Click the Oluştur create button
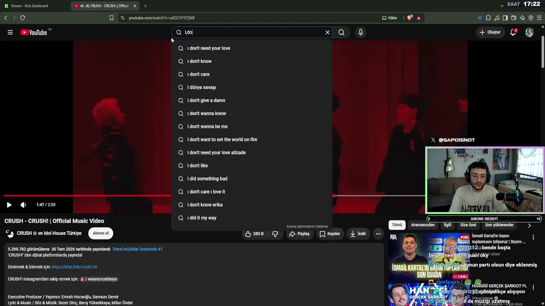 pyautogui.click(x=490, y=32)
